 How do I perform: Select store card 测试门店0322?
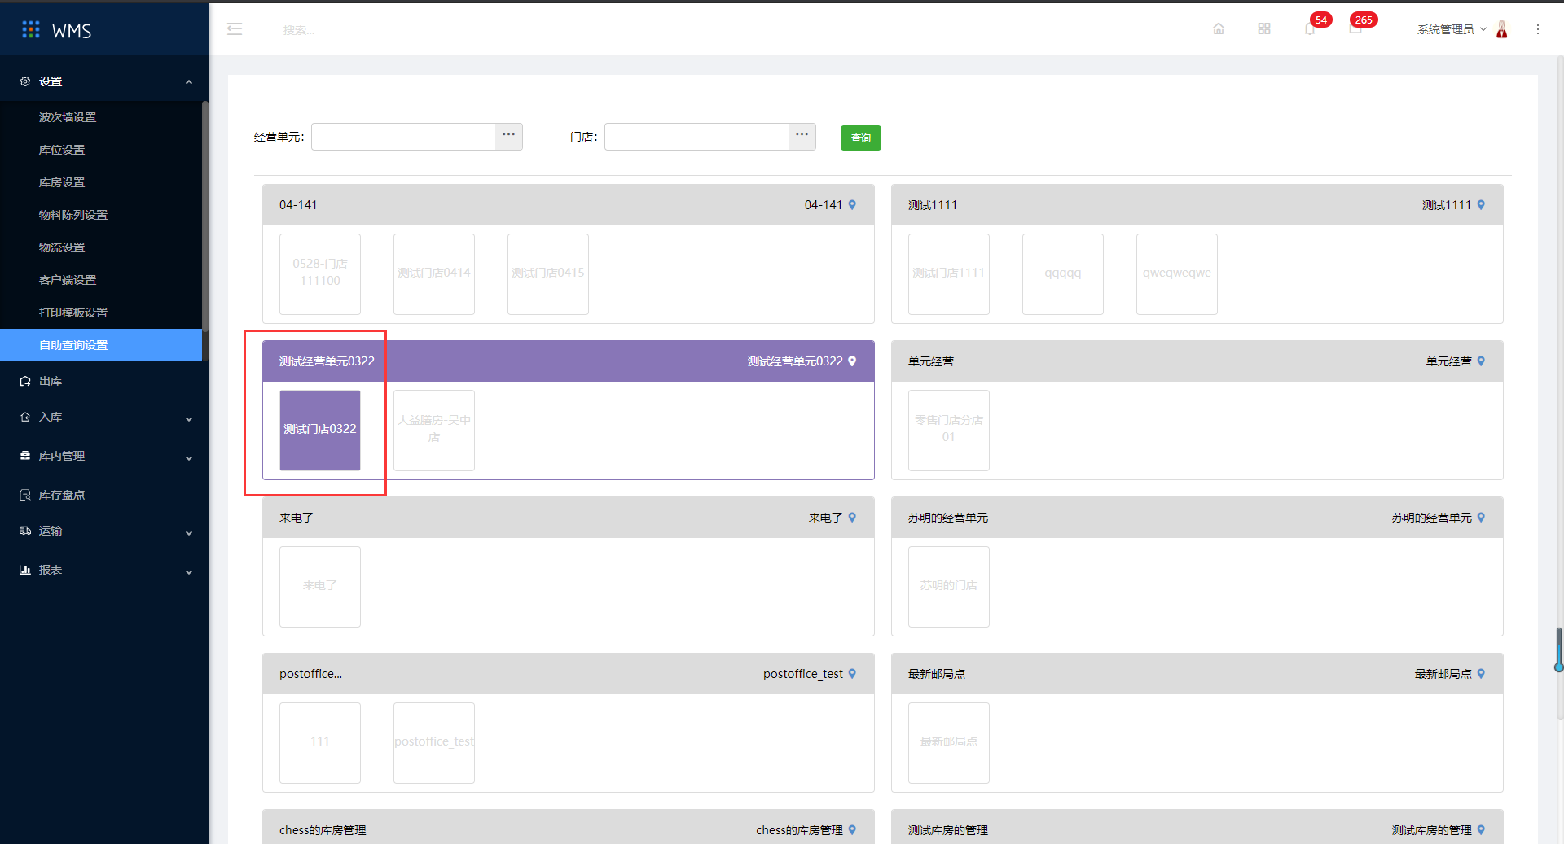point(320,431)
